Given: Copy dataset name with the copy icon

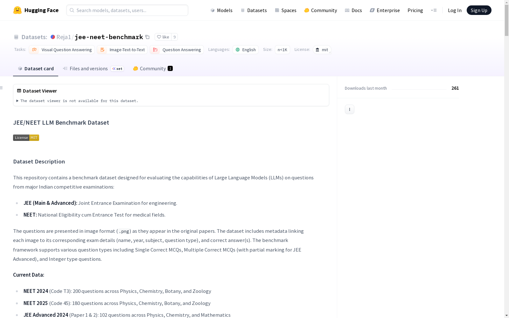Looking at the screenshot, I should [x=147, y=37].
